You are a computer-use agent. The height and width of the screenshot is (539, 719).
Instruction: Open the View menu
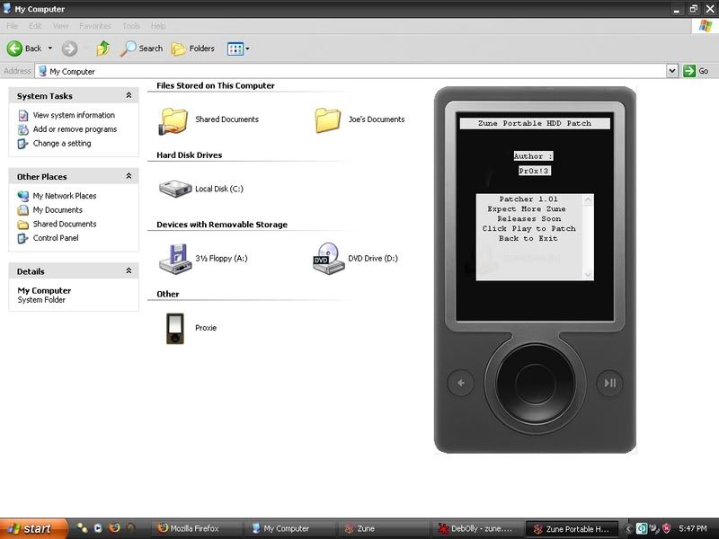[60, 26]
